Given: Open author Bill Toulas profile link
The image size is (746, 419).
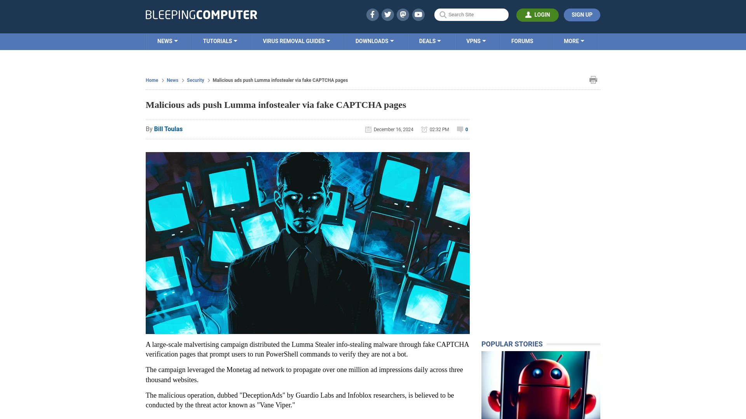Looking at the screenshot, I should pos(168,129).
